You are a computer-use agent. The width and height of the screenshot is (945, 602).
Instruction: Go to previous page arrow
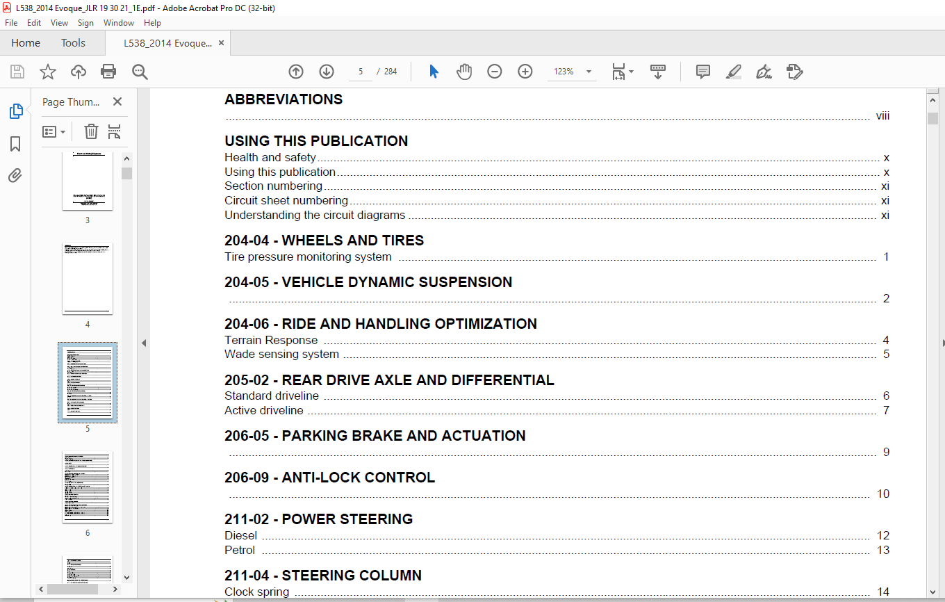(296, 72)
